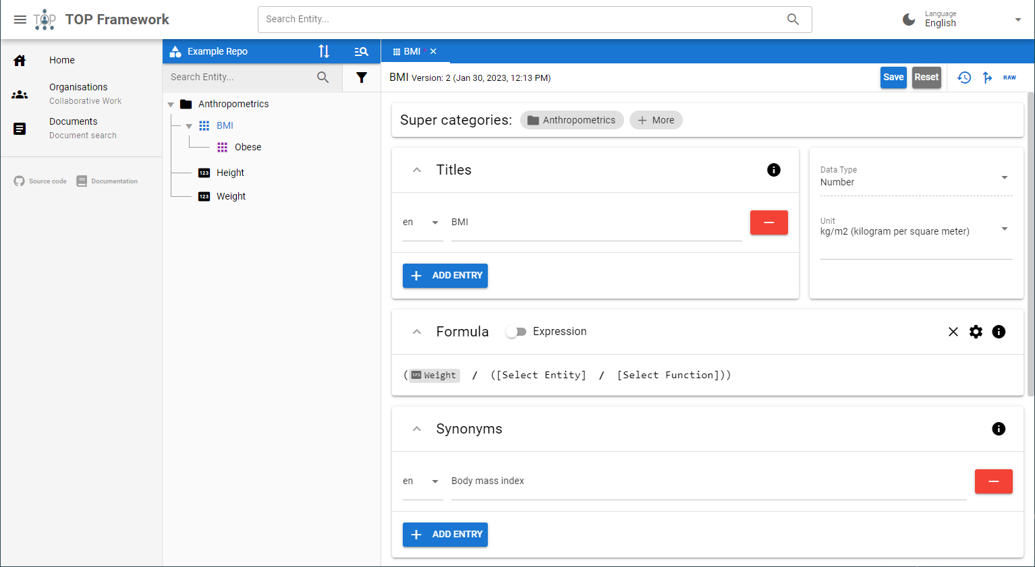1035x567 pixels.
Task: Select Weight in the entity tree
Action: click(231, 196)
